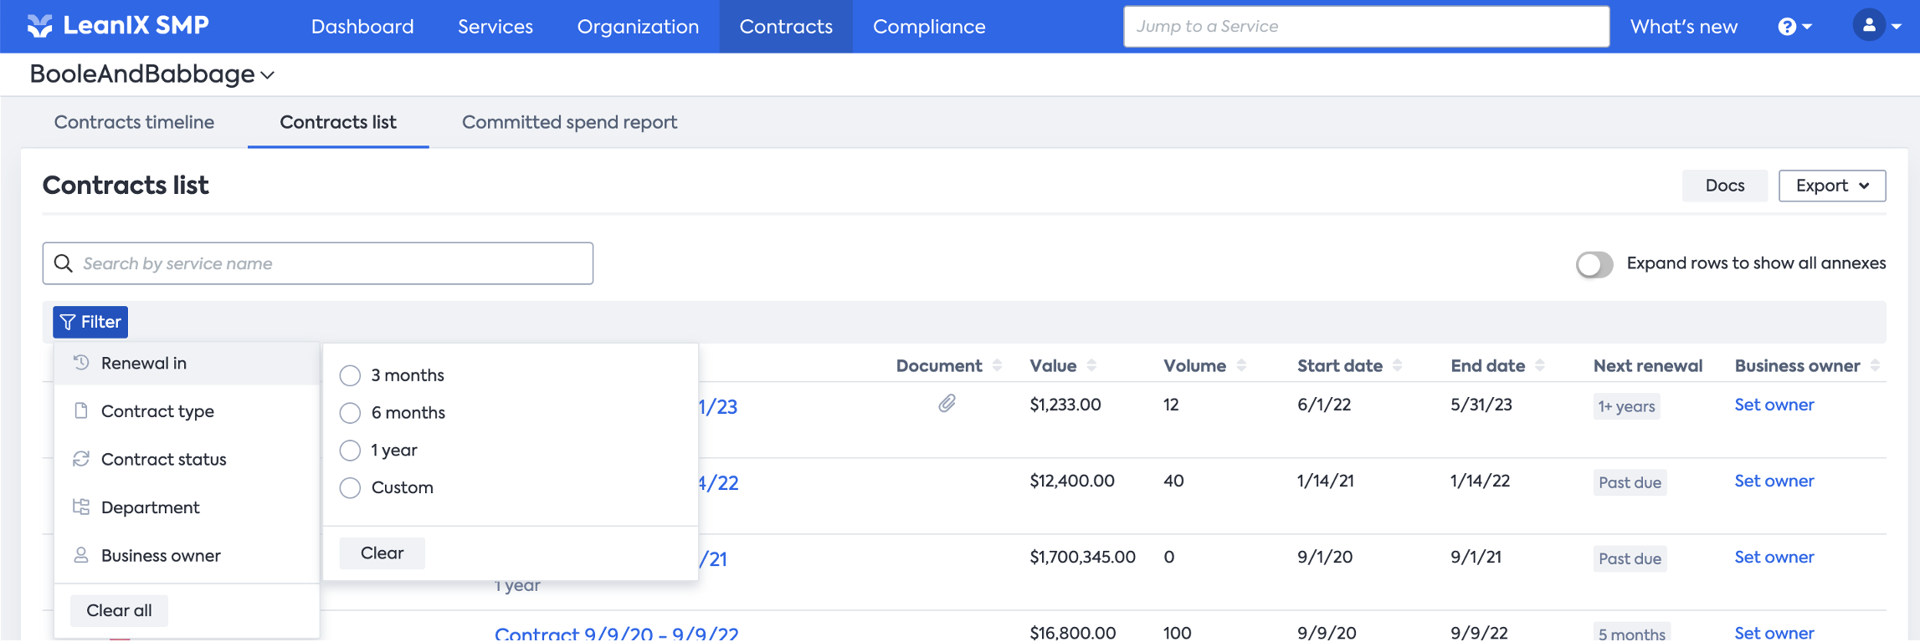Choose the Business owner filter category
Screen dimensions: 1920x642
(x=187, y=555)
